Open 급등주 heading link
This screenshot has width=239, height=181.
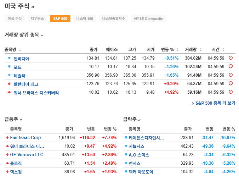click(x=13, y=119)
